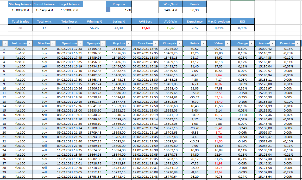Select close time 04.02.2021 22:00
Viewport: 302px width, 180px height.
pyautogui.click(x=145, y=88)
